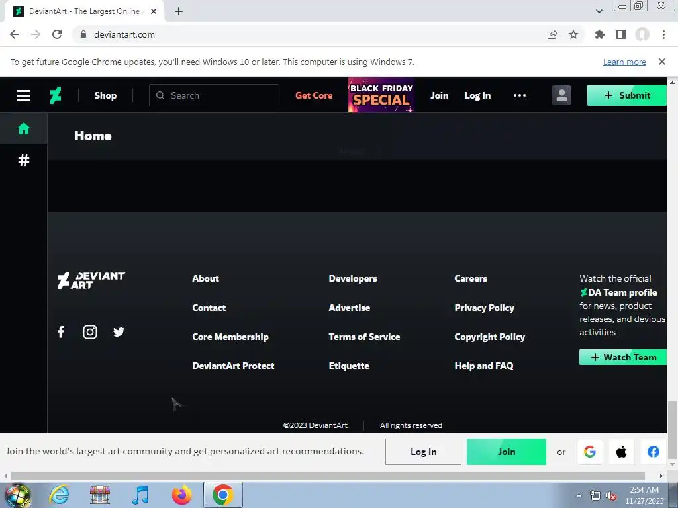Viewport: 678px width, 508px height.
Task: Open the Shop page
Action: tap(105, 95)
